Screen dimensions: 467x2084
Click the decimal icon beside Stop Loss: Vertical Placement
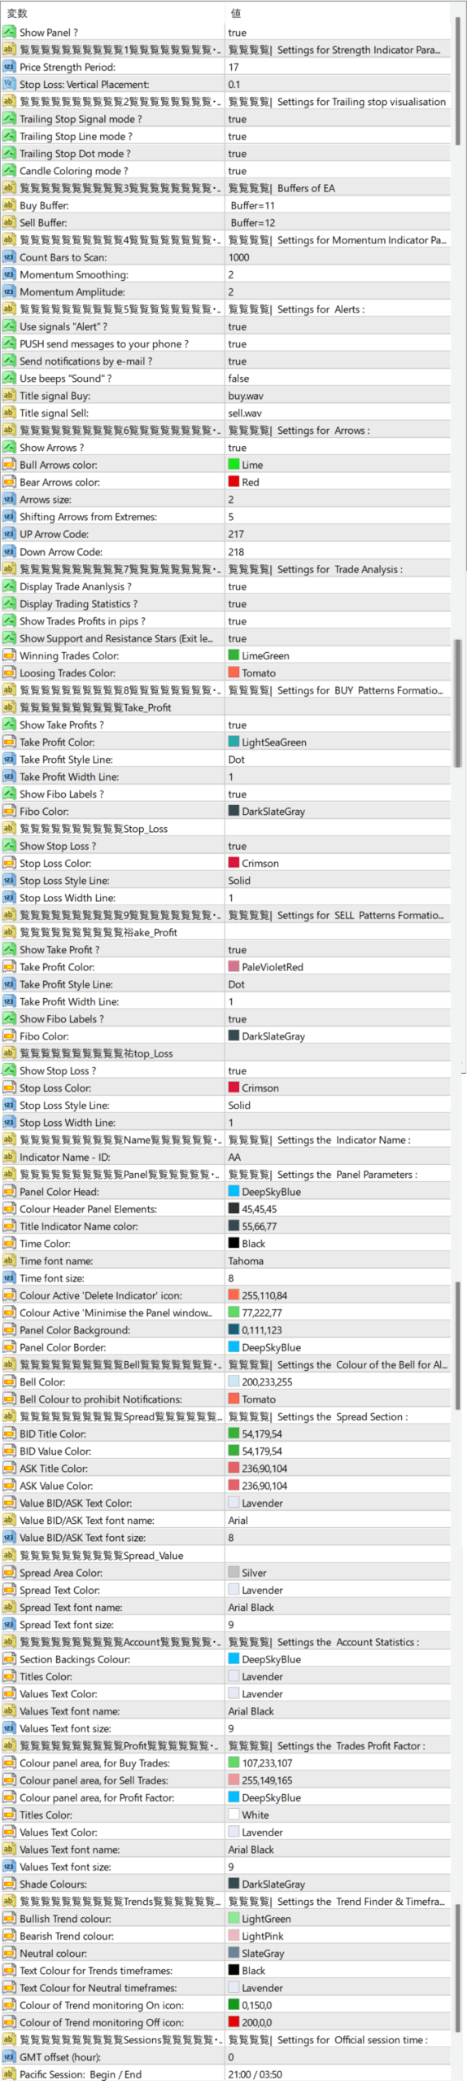[x=9, y=84]
